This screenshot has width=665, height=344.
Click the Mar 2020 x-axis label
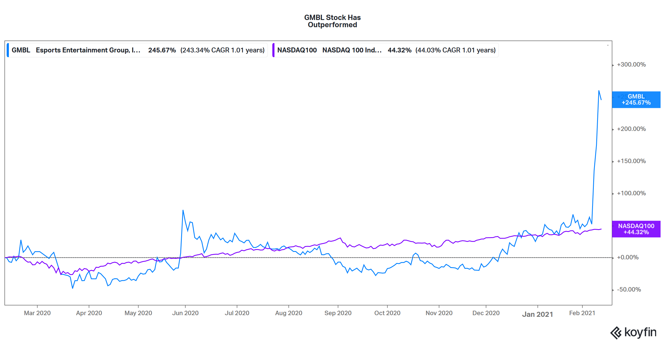tap(37, 313)
